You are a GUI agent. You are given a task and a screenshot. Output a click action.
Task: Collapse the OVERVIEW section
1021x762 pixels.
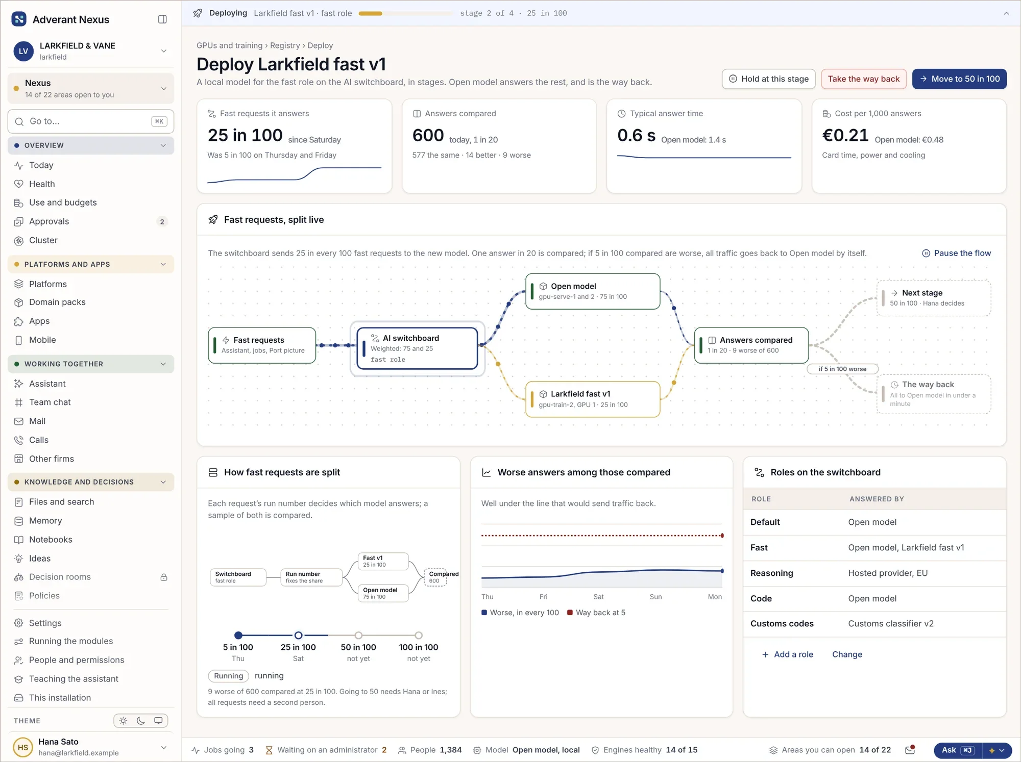[x=91, y=145]
